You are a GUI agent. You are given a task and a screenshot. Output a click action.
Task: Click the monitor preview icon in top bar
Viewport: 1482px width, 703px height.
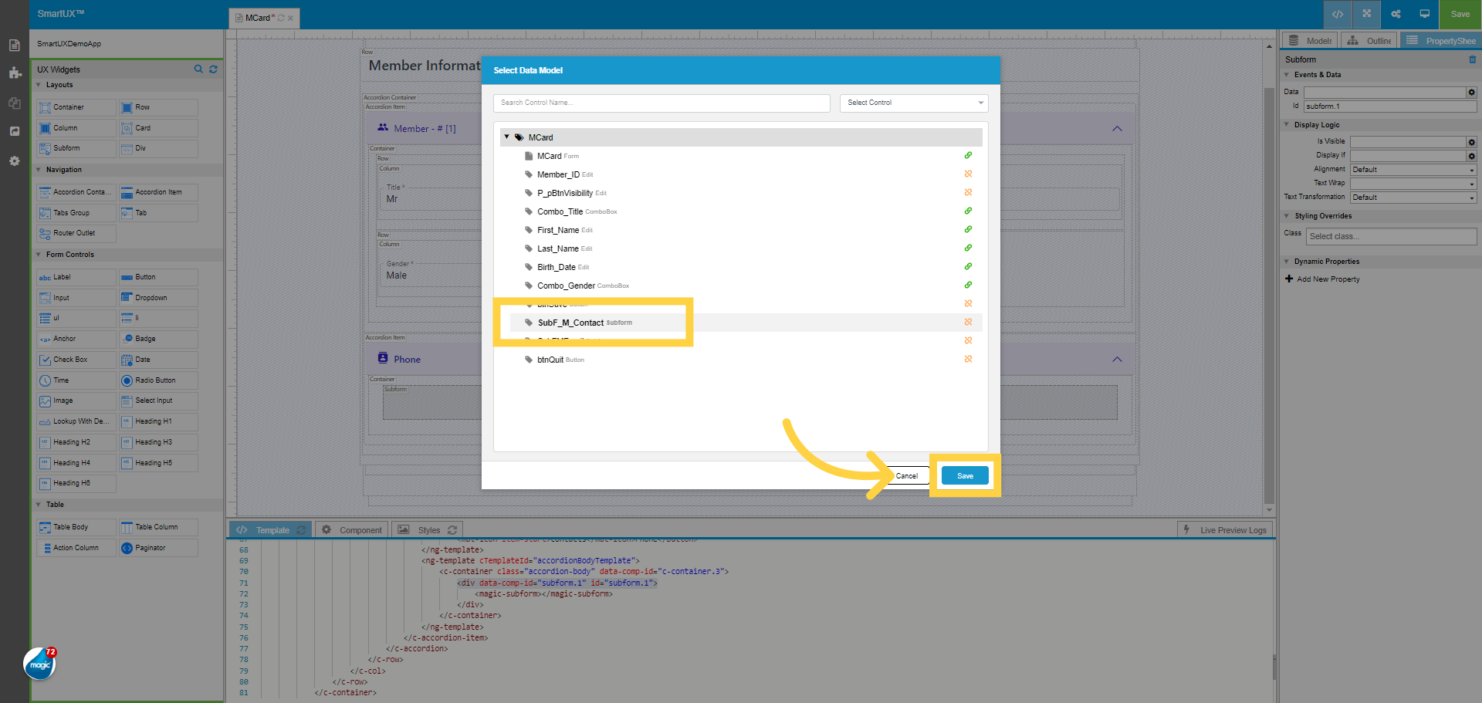point(1424,14)
